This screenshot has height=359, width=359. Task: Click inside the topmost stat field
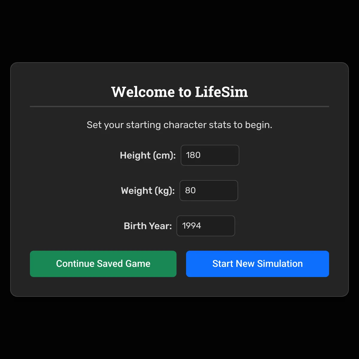210,155
